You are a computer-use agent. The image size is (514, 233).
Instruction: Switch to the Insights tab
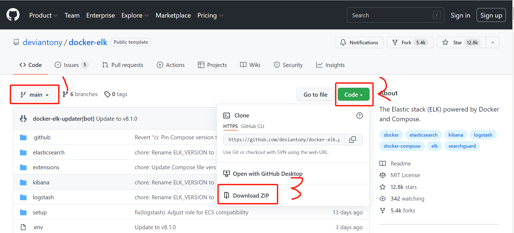click(x=330, y=65)
